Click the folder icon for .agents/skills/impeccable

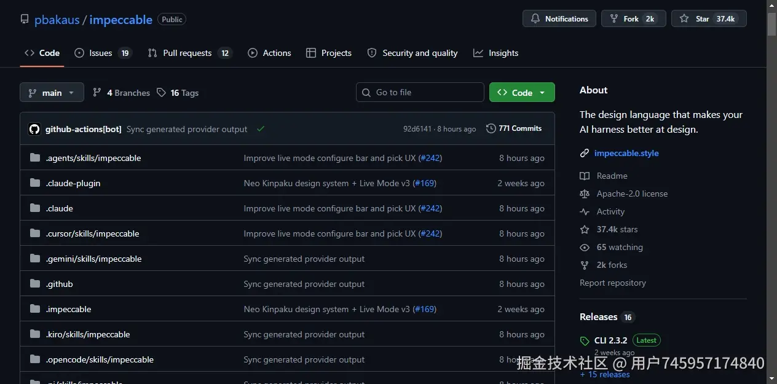[35, 158]
